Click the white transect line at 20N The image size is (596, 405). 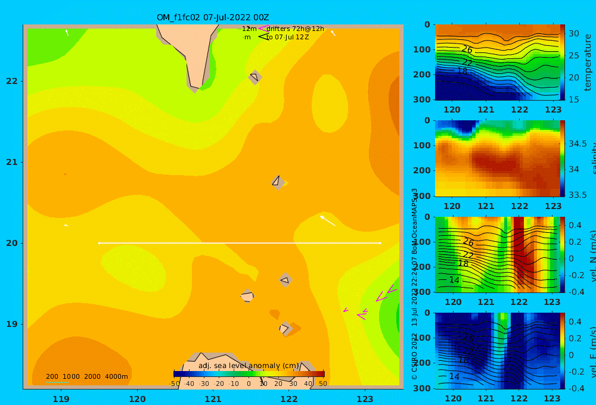coord(240,243)
